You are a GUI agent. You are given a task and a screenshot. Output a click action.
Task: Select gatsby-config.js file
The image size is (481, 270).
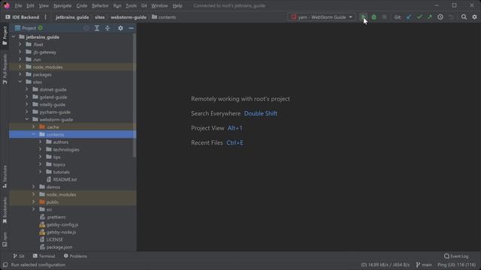(x=62, y=224)
